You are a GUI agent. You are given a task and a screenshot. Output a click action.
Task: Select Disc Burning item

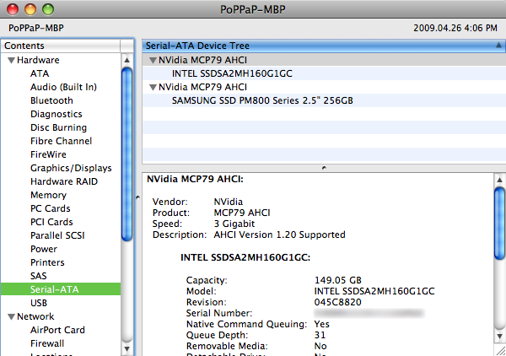pyautogui.click(x=58, y=127)
